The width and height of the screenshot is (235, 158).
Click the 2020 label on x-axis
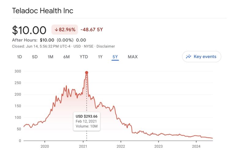coord(45,146)
